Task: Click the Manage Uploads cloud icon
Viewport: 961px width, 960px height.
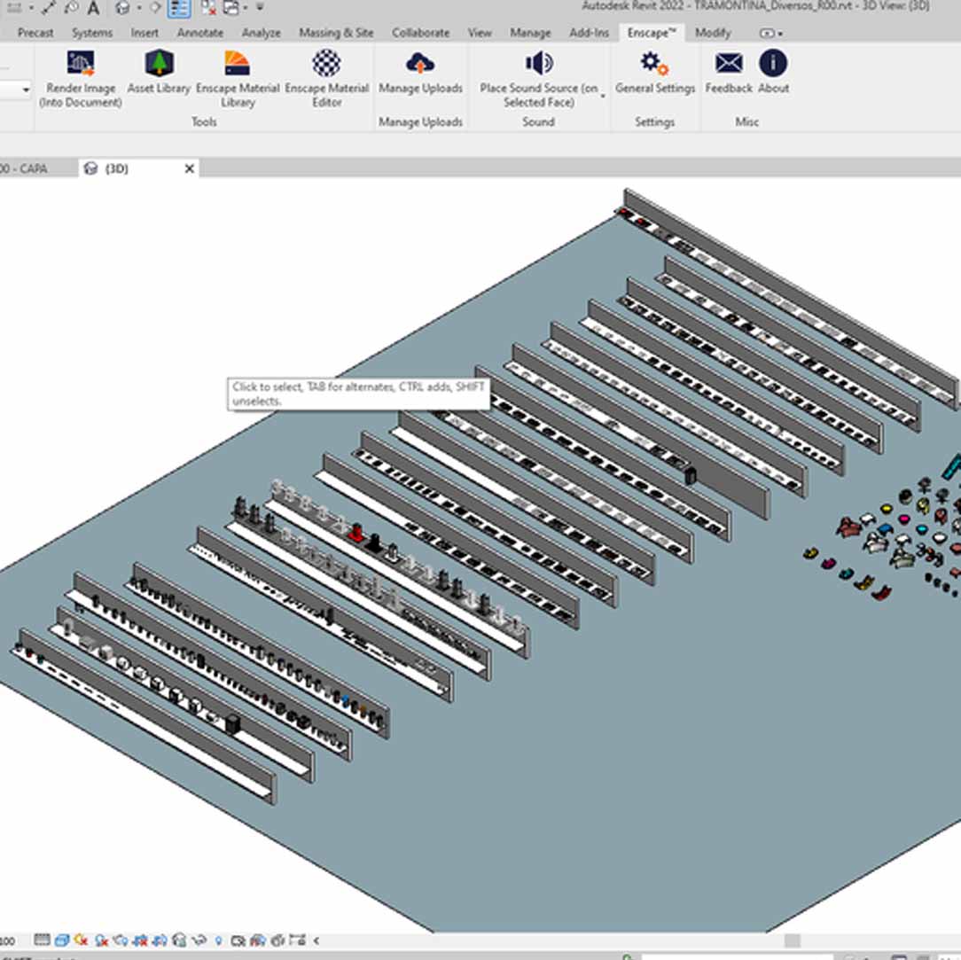Action: point(420,64)
